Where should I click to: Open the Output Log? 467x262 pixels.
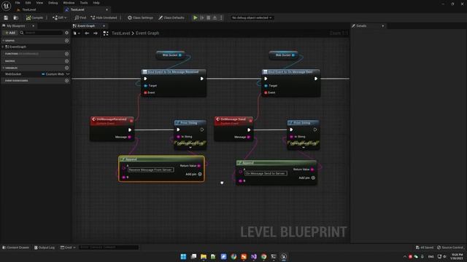pos(45,247)
